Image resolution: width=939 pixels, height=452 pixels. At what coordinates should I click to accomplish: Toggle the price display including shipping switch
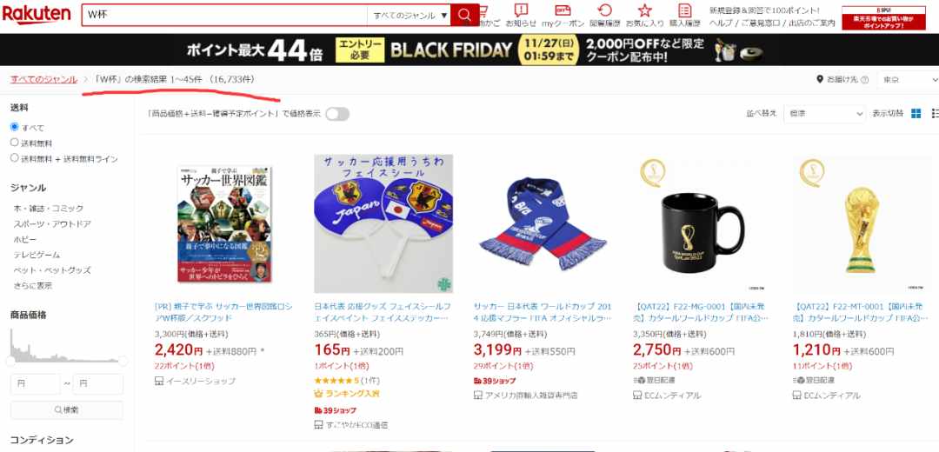pos(337,114)
